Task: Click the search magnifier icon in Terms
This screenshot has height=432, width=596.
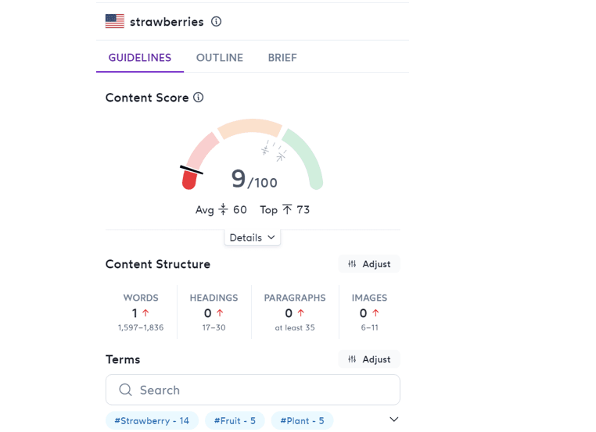Action: click(x=125, y=390)
